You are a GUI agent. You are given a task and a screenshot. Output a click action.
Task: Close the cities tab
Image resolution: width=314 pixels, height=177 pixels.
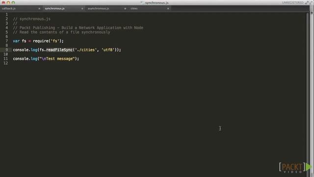pyautogui.click(x=168, y=9)
